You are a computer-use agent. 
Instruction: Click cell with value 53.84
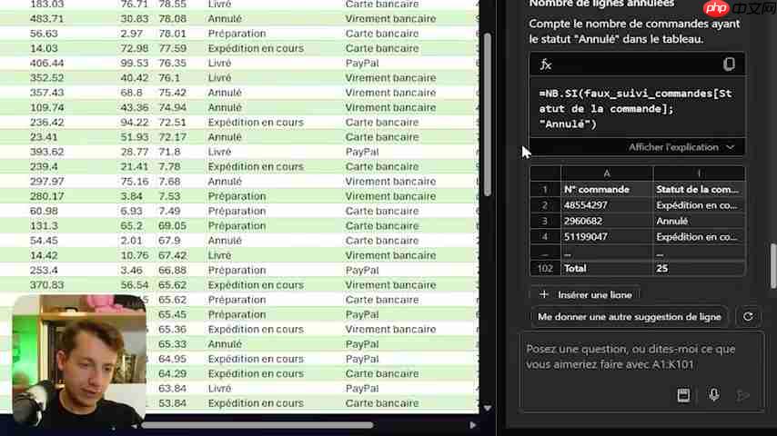tap(173, 403)
